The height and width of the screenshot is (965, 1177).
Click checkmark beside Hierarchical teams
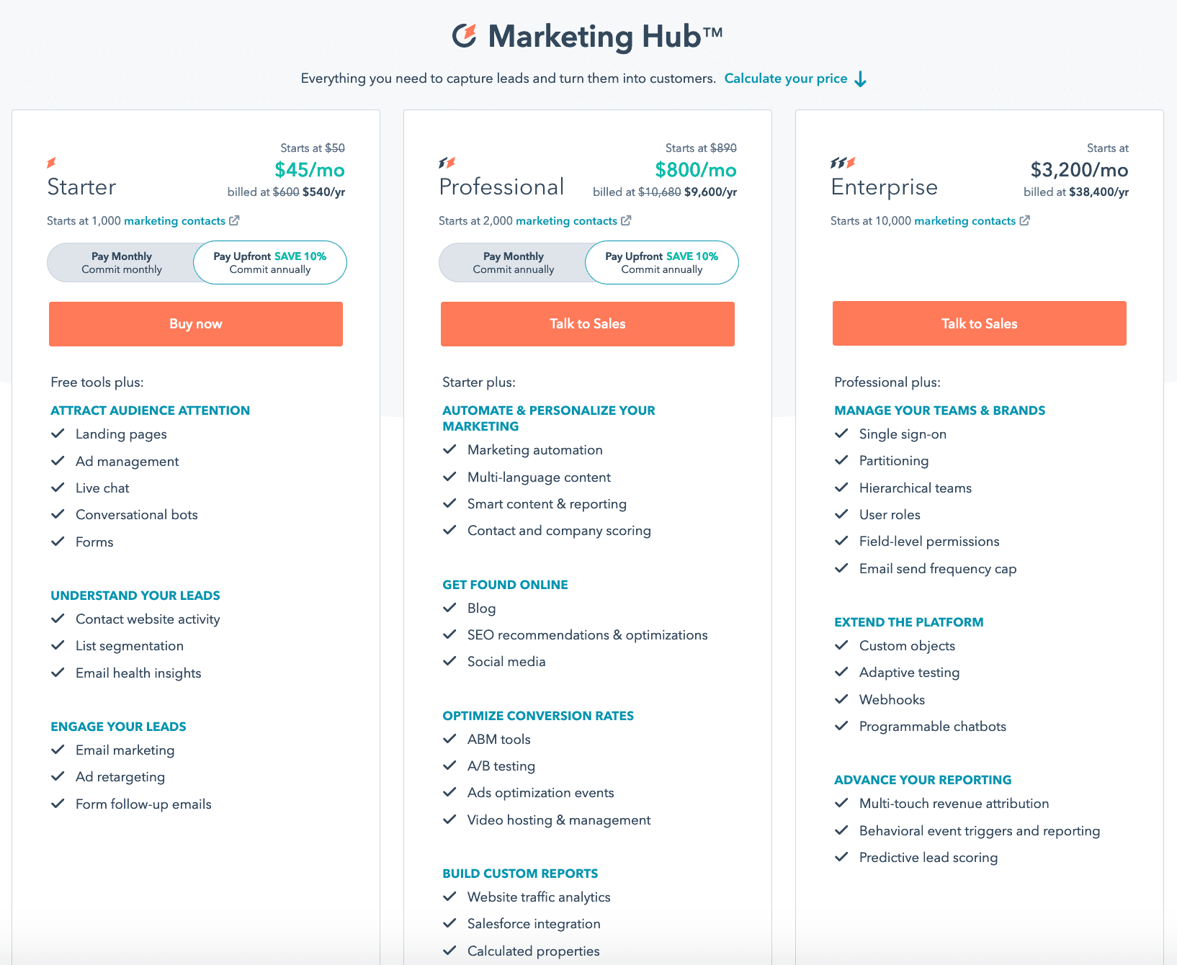tap(841, 488)
